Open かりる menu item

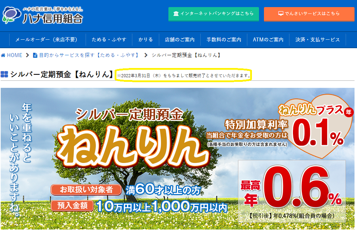tap(145, 40)
